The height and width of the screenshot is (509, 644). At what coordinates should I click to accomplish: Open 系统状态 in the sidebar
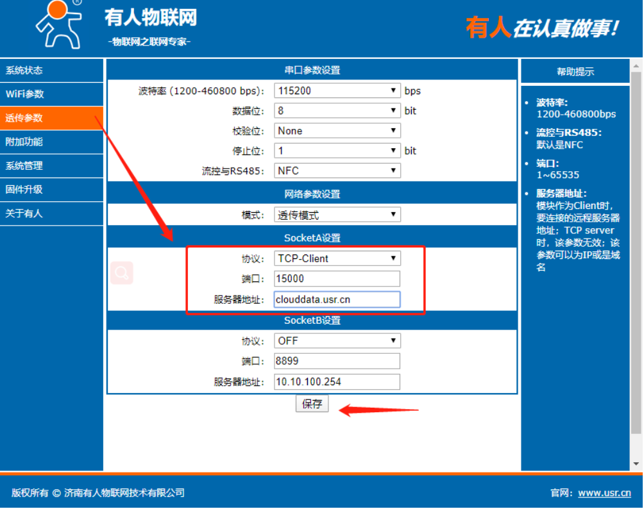point(51,71)
